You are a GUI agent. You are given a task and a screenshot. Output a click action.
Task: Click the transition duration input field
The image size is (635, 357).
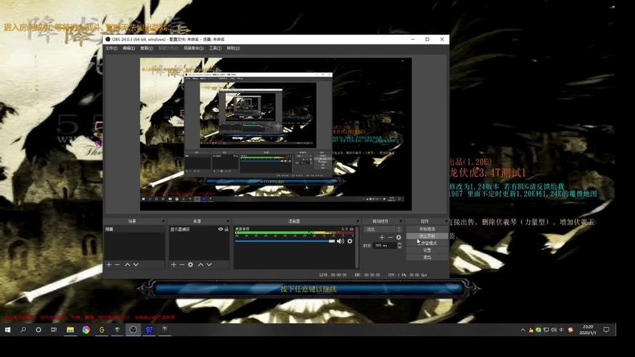pyautogui.click(x=385, y=246)
